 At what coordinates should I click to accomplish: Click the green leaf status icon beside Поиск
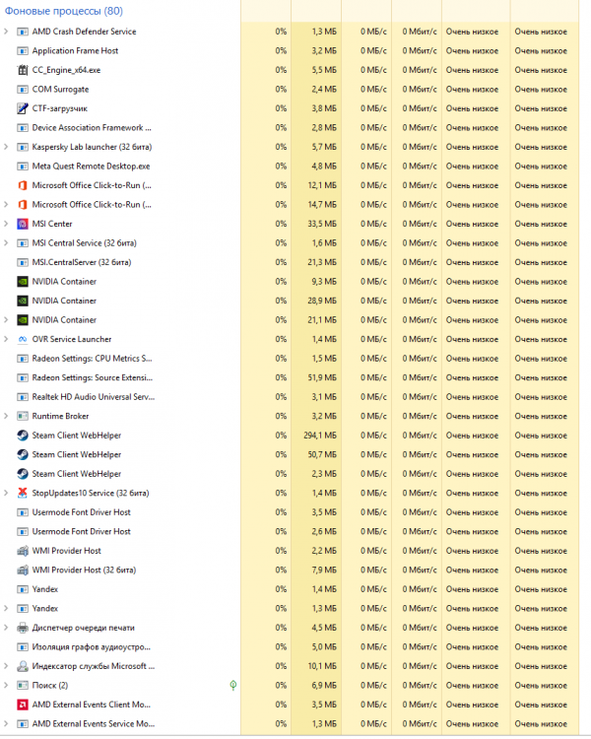coord(232,685)
